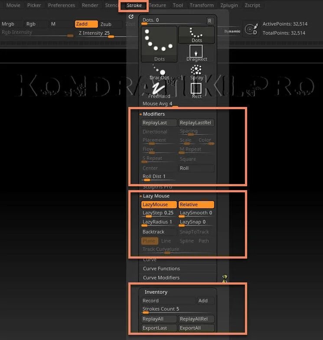Adjust the LazyStep slider
The height and width of the screenshot is (340, 323).
click(158, 214)
